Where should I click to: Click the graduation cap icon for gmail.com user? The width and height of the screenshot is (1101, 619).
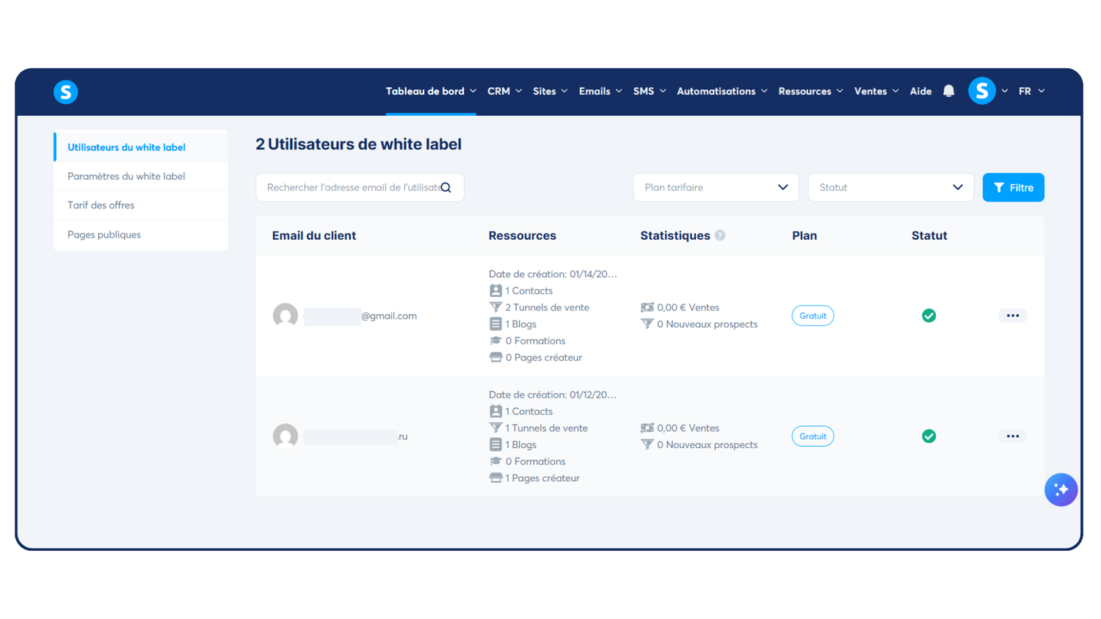click(496, 341)
